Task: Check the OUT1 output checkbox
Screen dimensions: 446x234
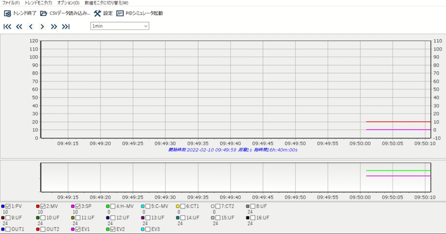Action: [8, 229]
